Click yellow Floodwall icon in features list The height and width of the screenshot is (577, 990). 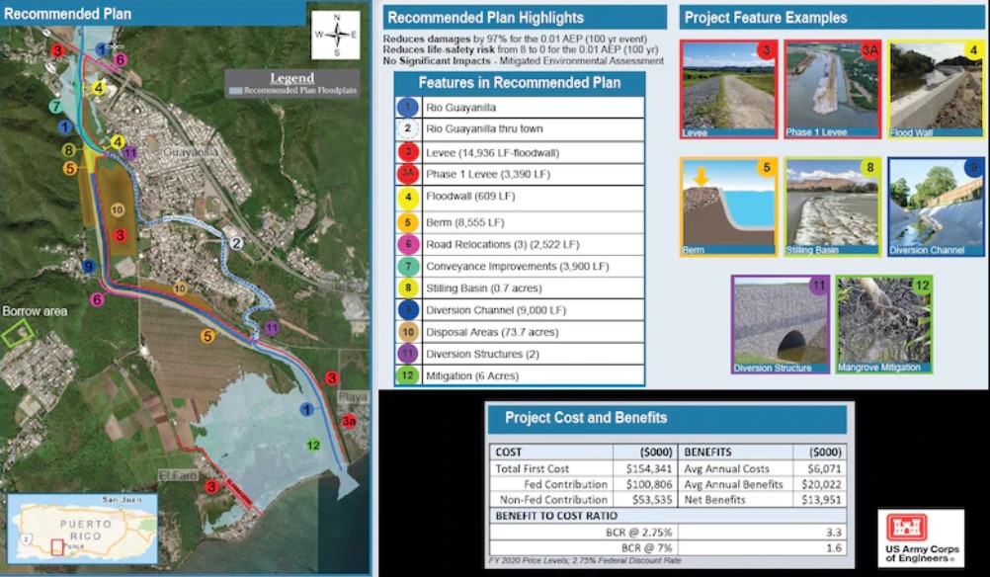pyautogui.click(x=407, y=197)
